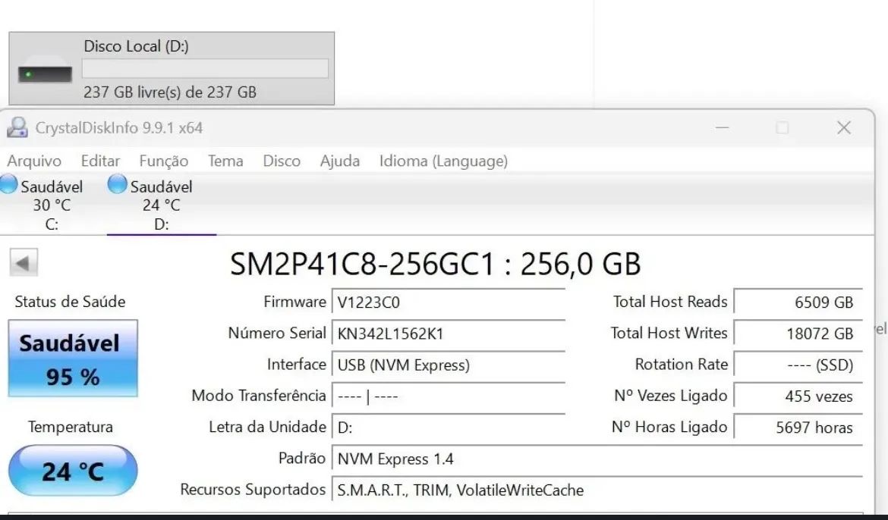
Task: Click the D: drive usage bar in Explorer
Action: 205,68
